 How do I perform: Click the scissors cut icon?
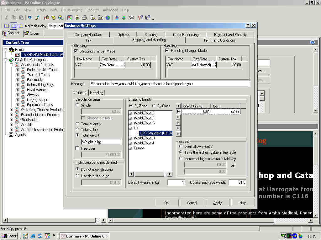7,18
